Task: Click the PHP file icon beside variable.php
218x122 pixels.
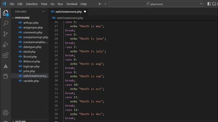Action: tap(20, 81)
